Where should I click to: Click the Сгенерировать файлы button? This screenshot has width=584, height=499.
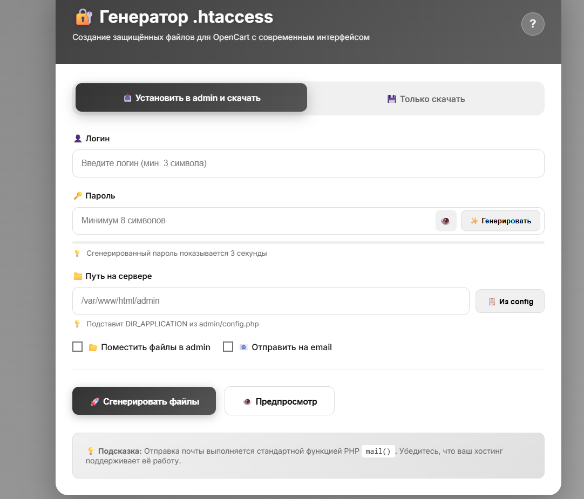tap(144, 401)
